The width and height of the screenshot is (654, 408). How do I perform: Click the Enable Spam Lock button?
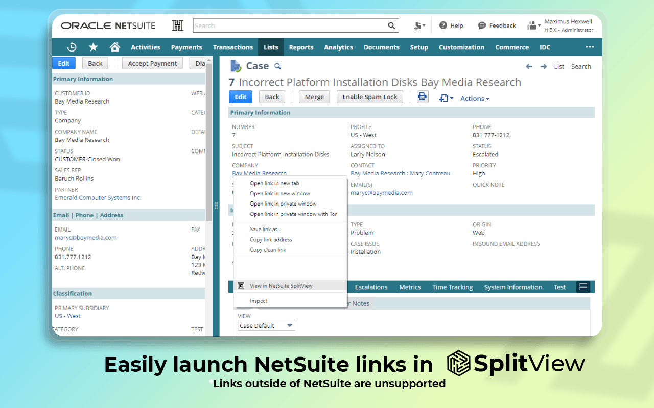tap(369, 96)
